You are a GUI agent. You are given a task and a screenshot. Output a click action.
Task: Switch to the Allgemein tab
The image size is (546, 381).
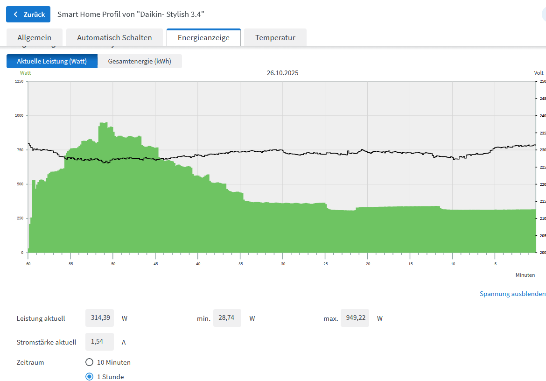34,38
